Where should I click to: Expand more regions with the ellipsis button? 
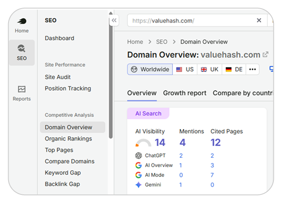click(x=253, y=69)
